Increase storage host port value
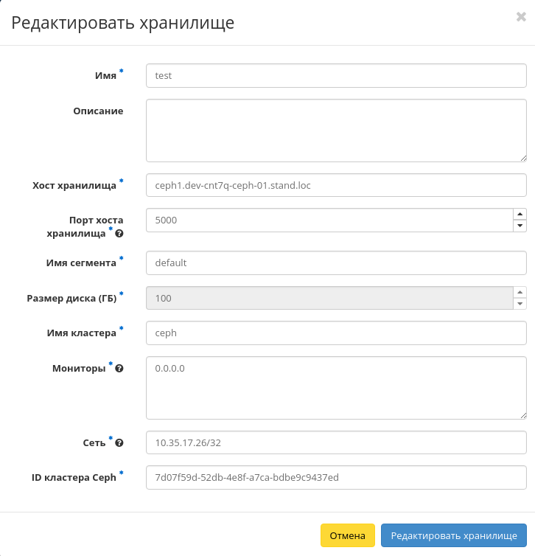535x556 pixels. [520, 215]
